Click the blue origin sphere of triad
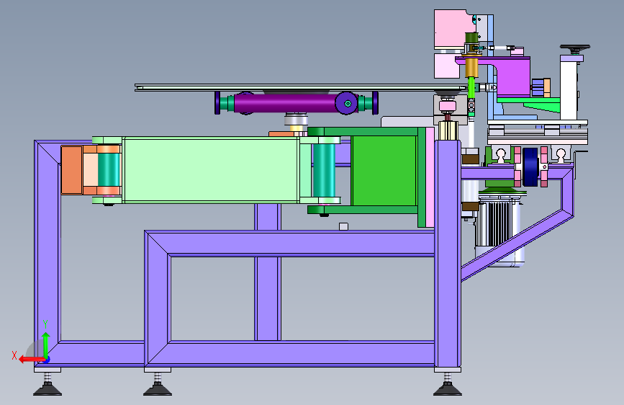The image size is (624, 405). pyautogui.click(x=47, y=360)
